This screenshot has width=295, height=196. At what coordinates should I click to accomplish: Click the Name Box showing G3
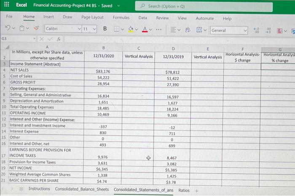coord(18,38)
